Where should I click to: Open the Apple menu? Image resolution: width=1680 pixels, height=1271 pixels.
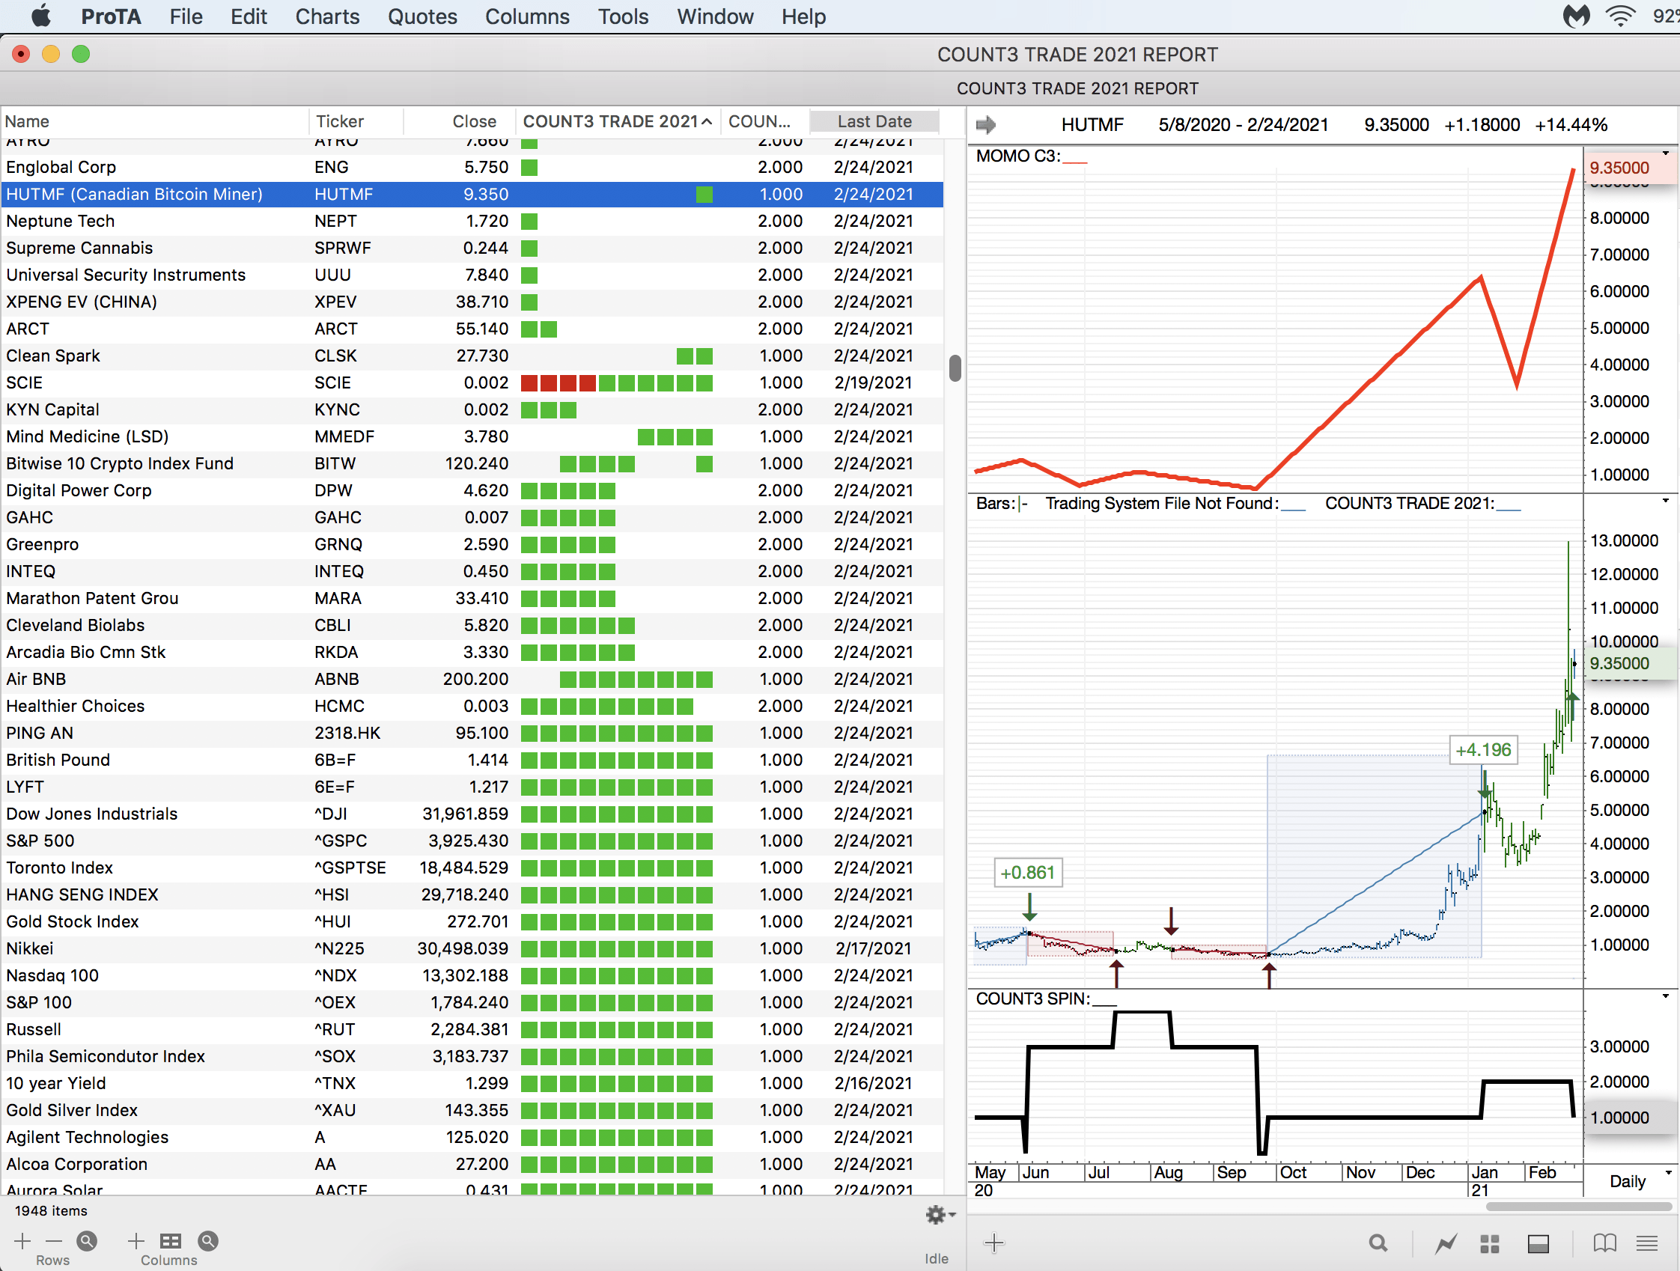(x=42, y=16)
